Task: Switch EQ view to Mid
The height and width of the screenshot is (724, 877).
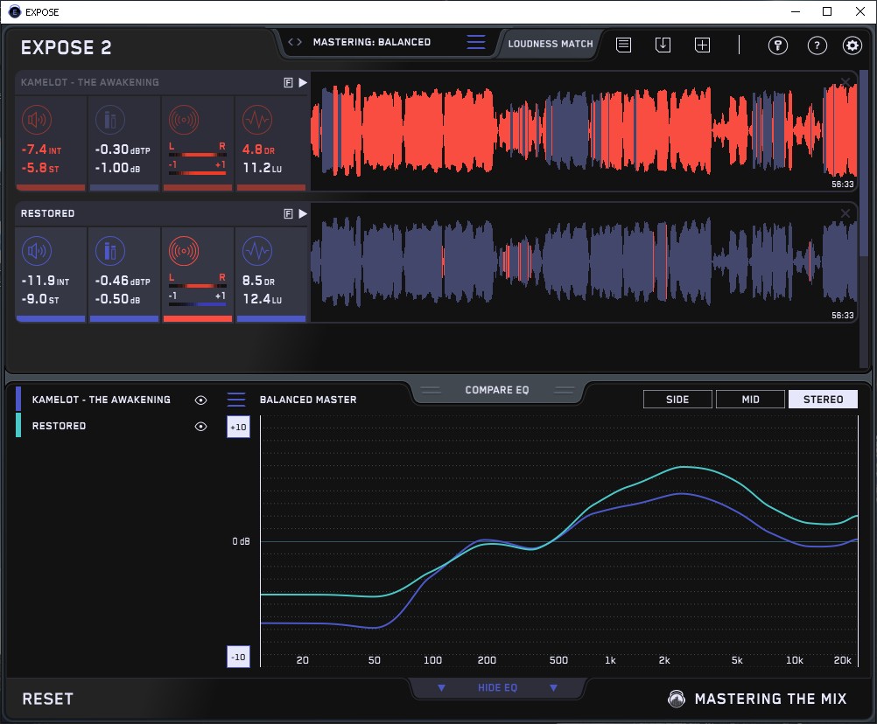Action: click(x=750, y=400)
